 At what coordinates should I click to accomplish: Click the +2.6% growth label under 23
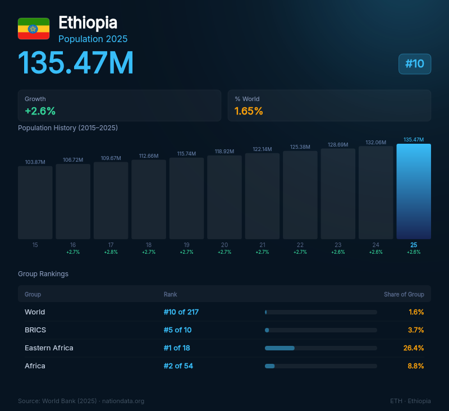tap(338, 252)
